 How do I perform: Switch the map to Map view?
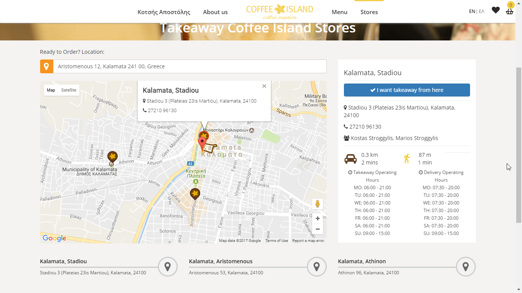[51, 90]
